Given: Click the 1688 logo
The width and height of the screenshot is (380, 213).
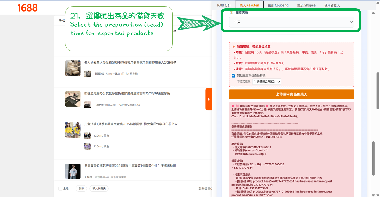Looking at the screenshot, I should point(28,8).
